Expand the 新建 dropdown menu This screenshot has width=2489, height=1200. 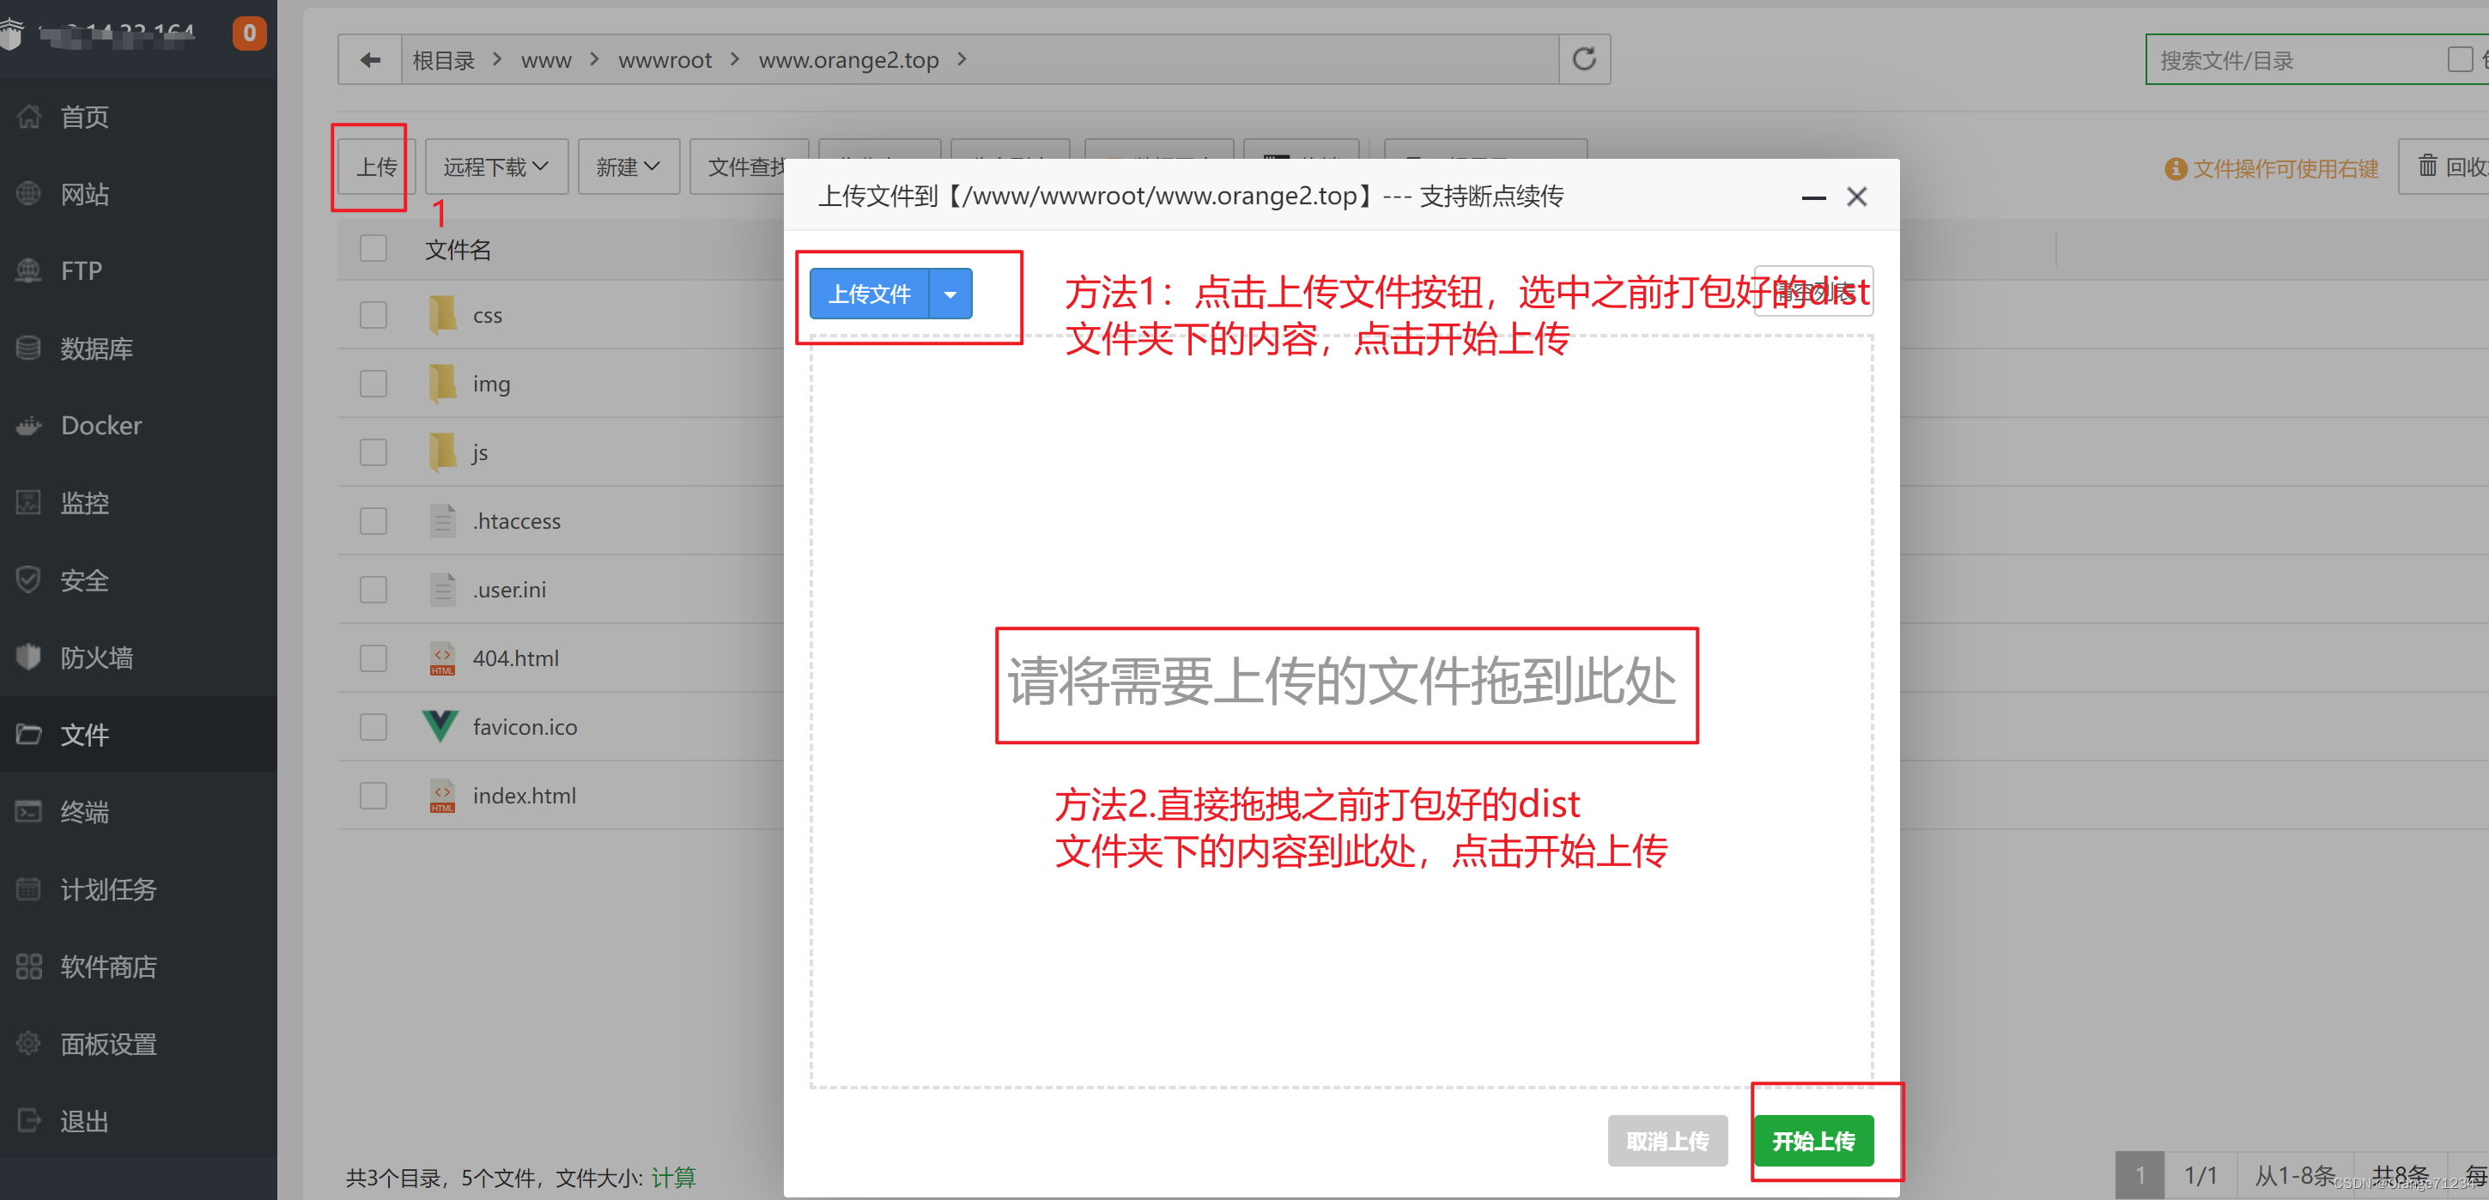628,167
